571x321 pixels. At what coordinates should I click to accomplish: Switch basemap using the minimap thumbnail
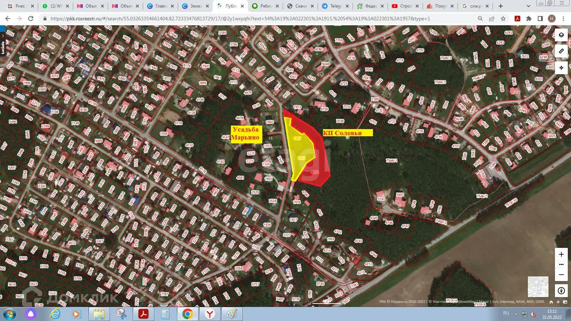pyautogui.click(x=538, y=286)
